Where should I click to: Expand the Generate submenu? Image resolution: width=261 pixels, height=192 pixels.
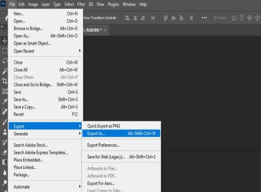[x=45, y=134]
